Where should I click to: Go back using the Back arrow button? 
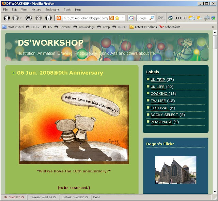(7, 18)
